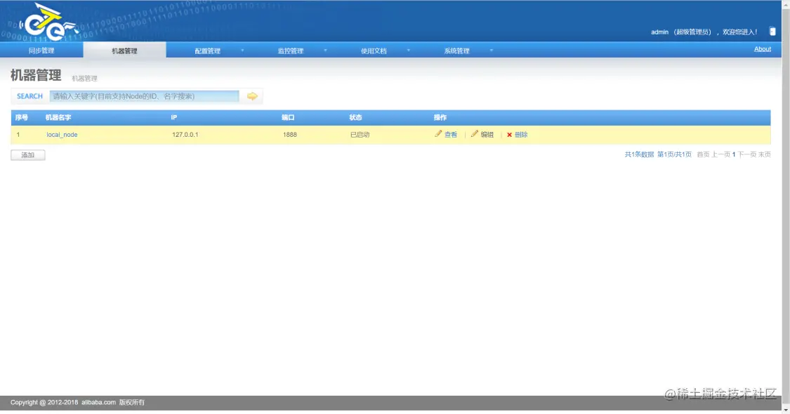Open the local_node machine link
Screen dimensions: 790x414
[62, 135]
